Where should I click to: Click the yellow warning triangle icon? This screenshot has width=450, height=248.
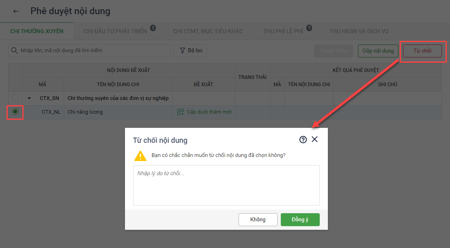point(140,156)
